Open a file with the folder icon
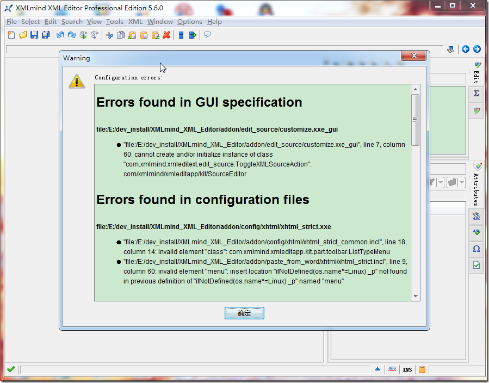 tap(23, 35)
